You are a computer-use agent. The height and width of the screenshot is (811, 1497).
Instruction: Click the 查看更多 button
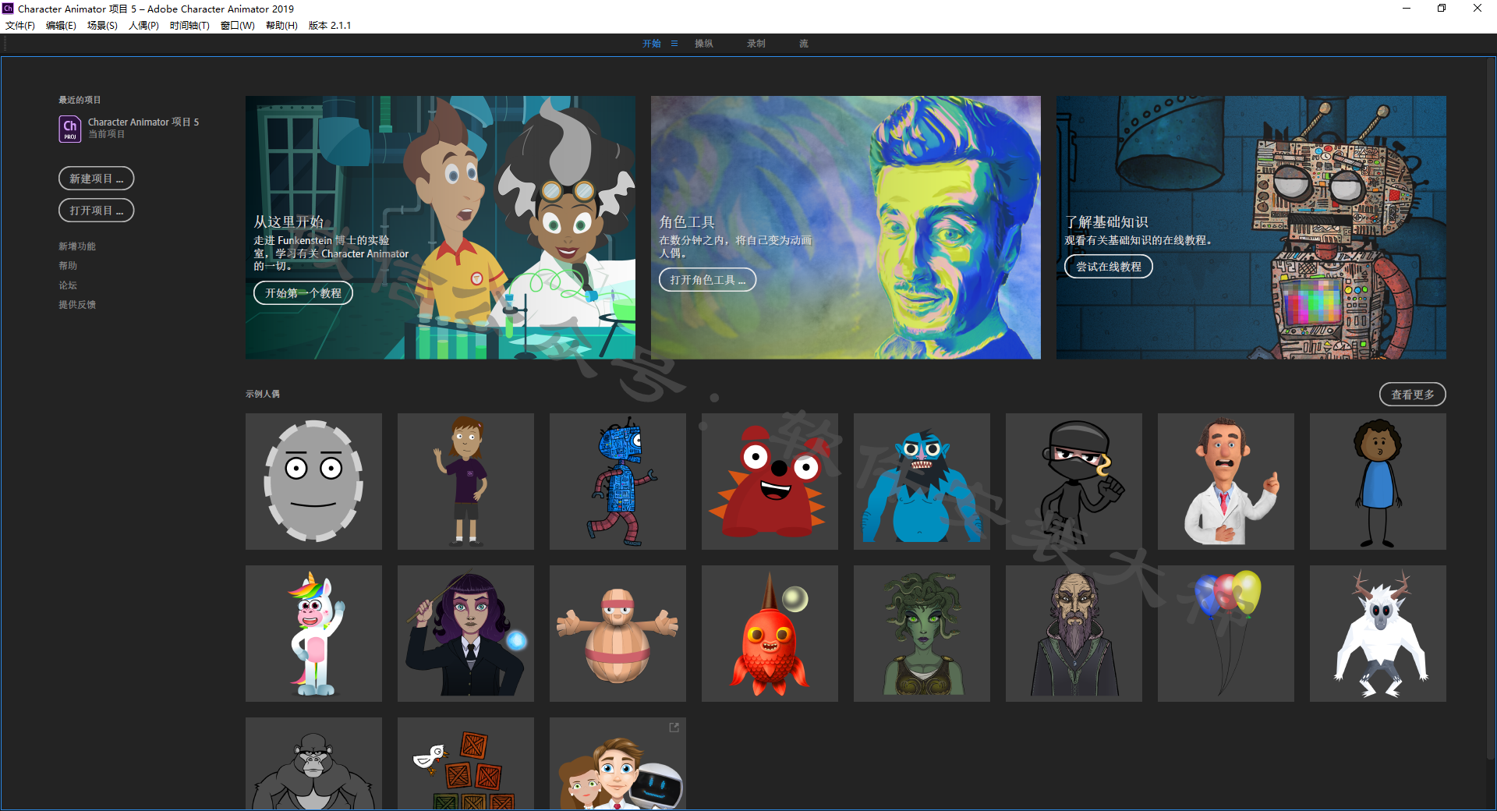pos(1413,395)
